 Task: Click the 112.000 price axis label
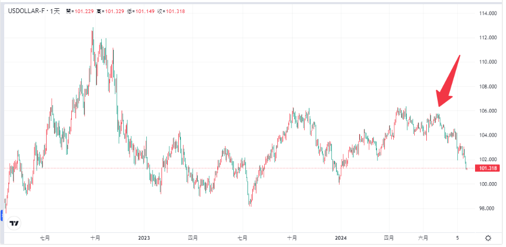pos(488,38)
